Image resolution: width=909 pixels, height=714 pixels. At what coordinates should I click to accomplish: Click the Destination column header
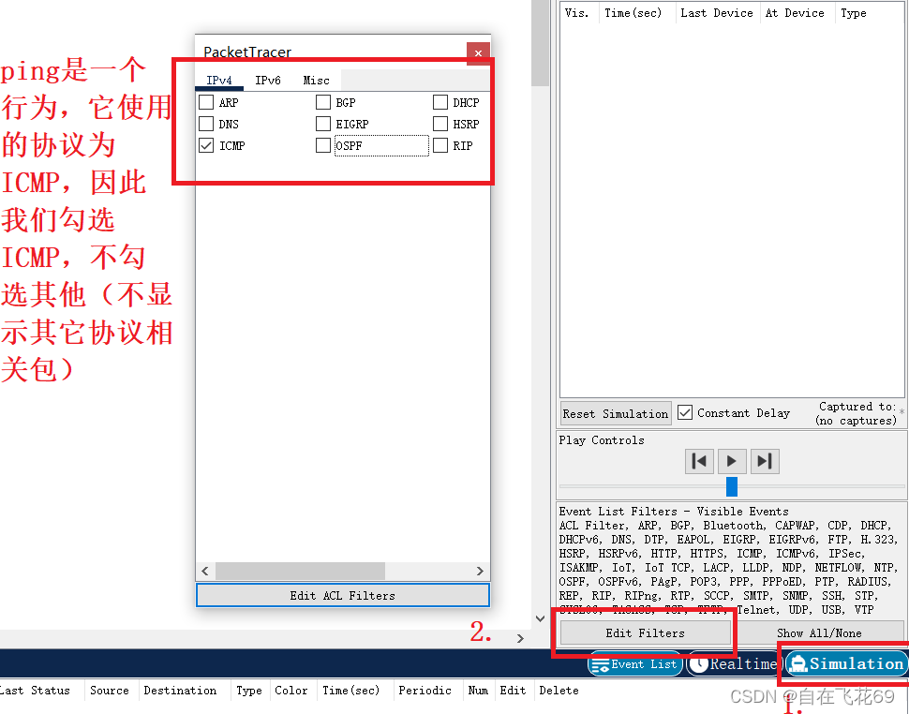(185, 691)
